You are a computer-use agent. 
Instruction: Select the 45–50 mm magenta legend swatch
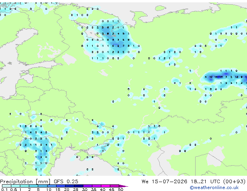(115, 186)
